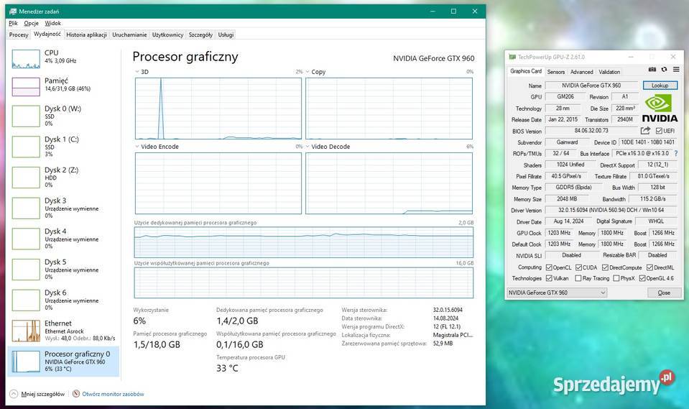The width and height of the screenshot is (689, 409).
Task: Toggle the OpenGL 4.6 checkbox
Action: [x=642, y=278]
